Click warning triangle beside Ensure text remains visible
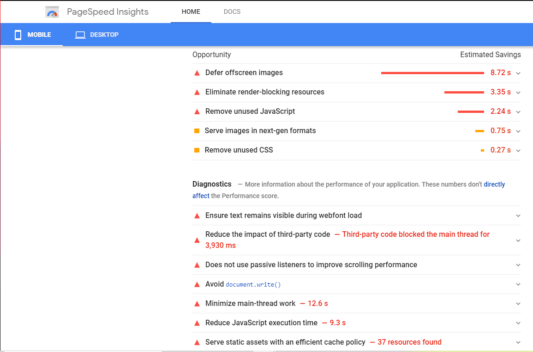Viewport: 533px width, 352px height. (197, 216)
